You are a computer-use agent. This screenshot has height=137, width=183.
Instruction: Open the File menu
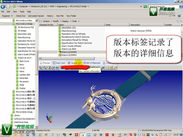[x=2, y=12]
